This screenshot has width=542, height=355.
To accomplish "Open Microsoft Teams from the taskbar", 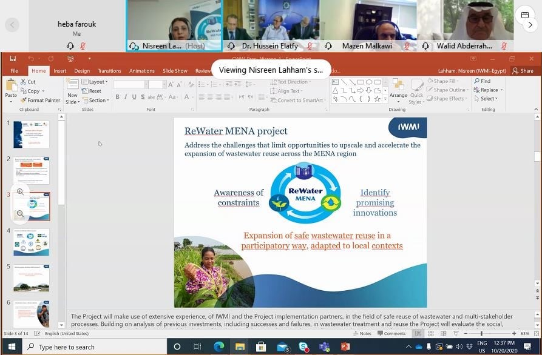I will 324,347.
